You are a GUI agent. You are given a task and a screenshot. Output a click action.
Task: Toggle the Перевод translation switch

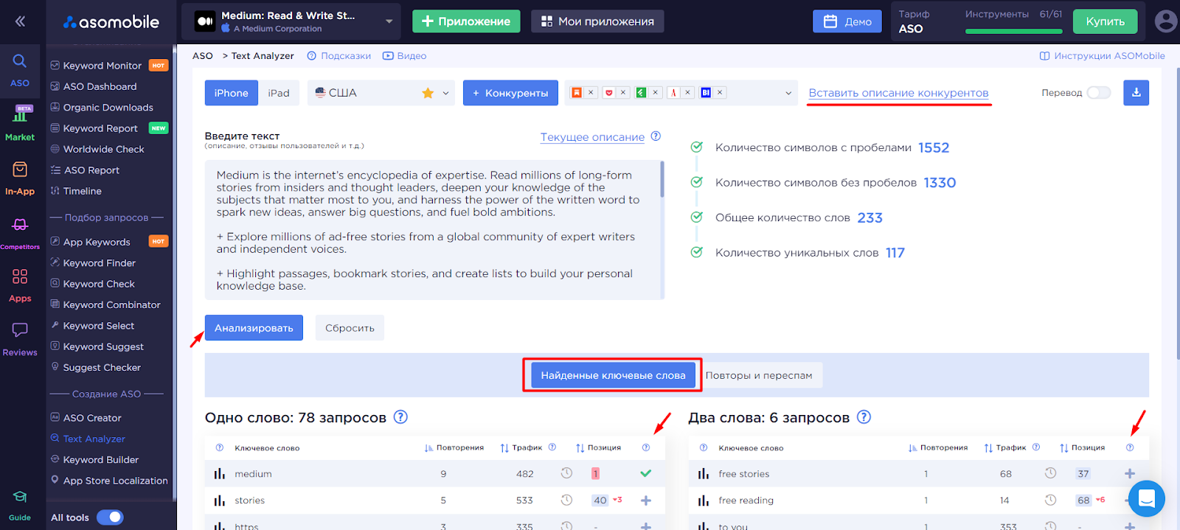[x=1098, y=93]
